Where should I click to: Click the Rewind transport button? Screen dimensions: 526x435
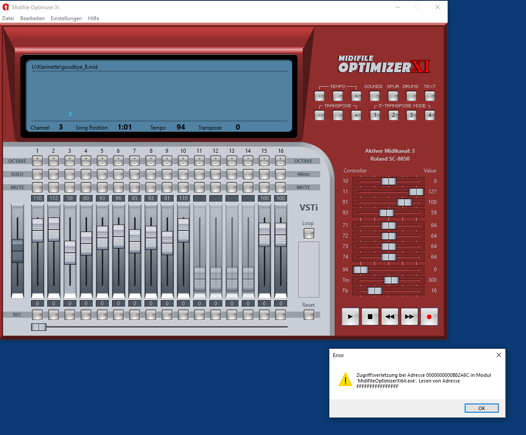[x=389, y=317]
